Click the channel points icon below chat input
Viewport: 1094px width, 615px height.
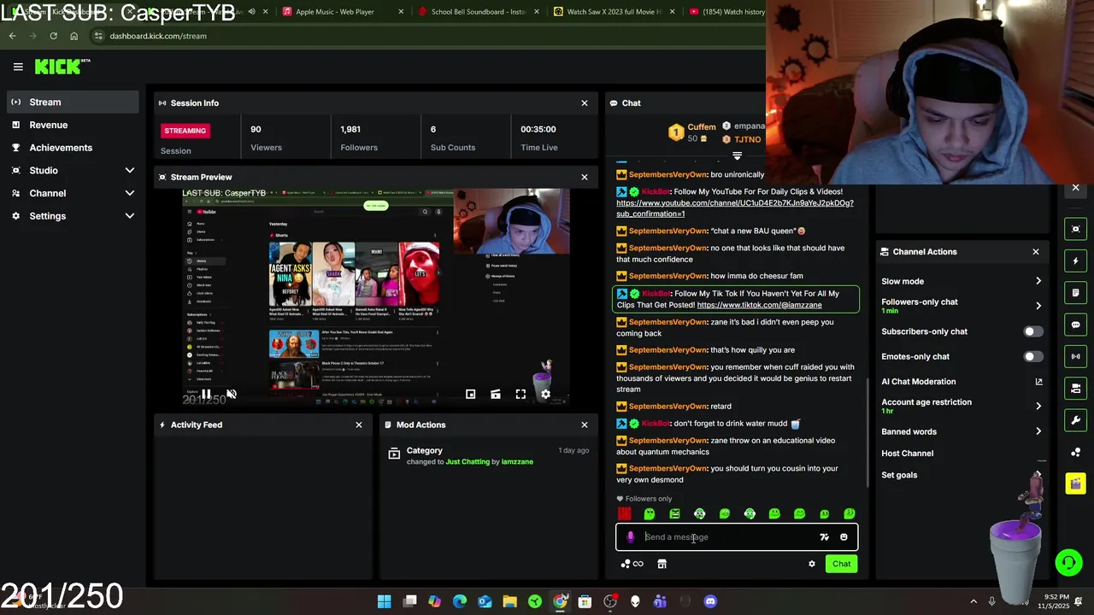tap(632, 564)
